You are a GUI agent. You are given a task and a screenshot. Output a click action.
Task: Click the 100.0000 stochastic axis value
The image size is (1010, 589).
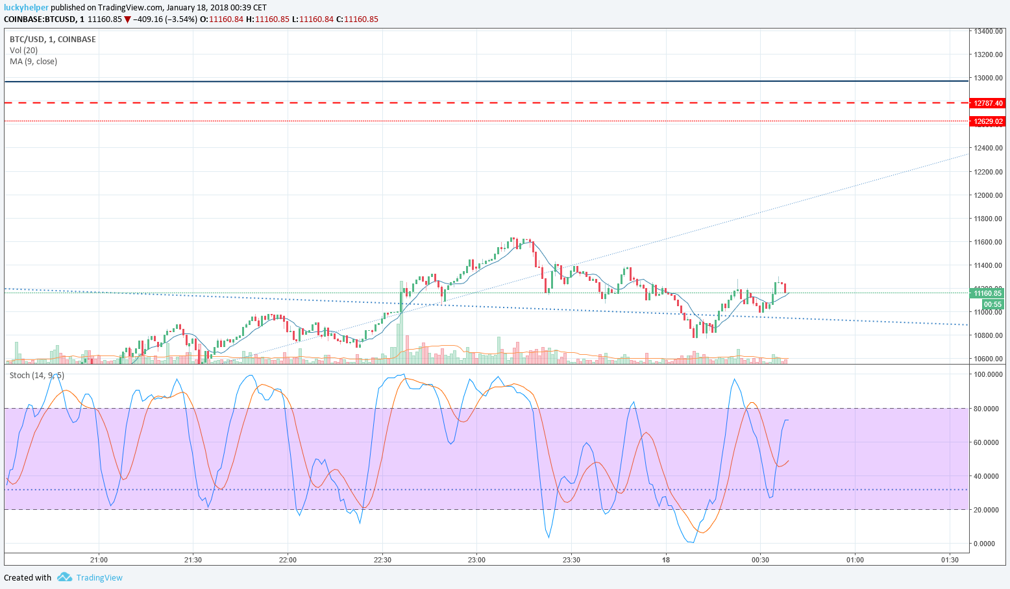pos(988,374)
